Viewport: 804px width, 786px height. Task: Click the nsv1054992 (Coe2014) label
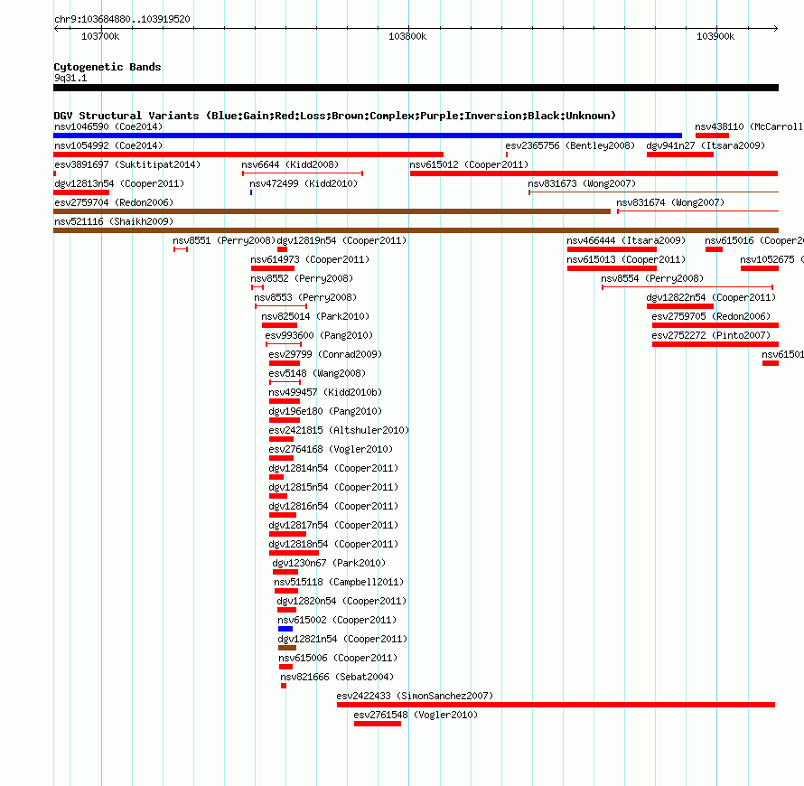click(x=108, y=145)
